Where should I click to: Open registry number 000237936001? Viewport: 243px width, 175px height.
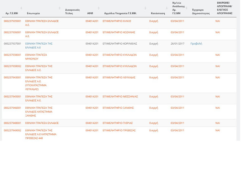click(13, 32)
